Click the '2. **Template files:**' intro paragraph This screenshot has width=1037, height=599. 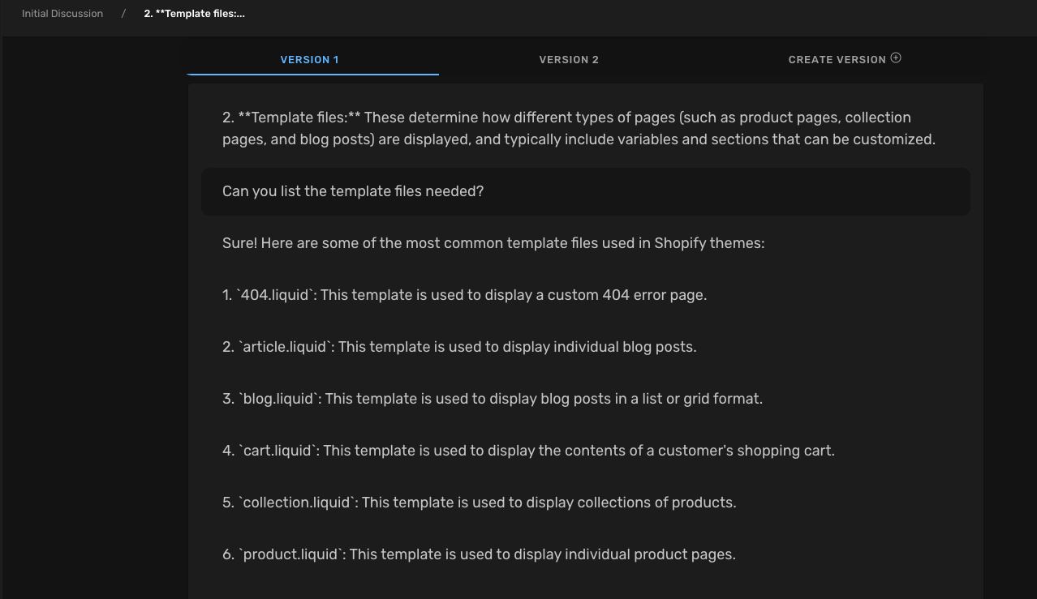point(579,128)
